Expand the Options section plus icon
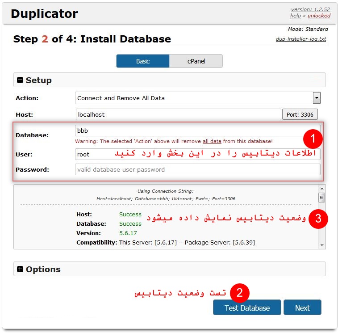Image resolution: width=338 pixels, height=333 pixels. click(x=20, y=269)
